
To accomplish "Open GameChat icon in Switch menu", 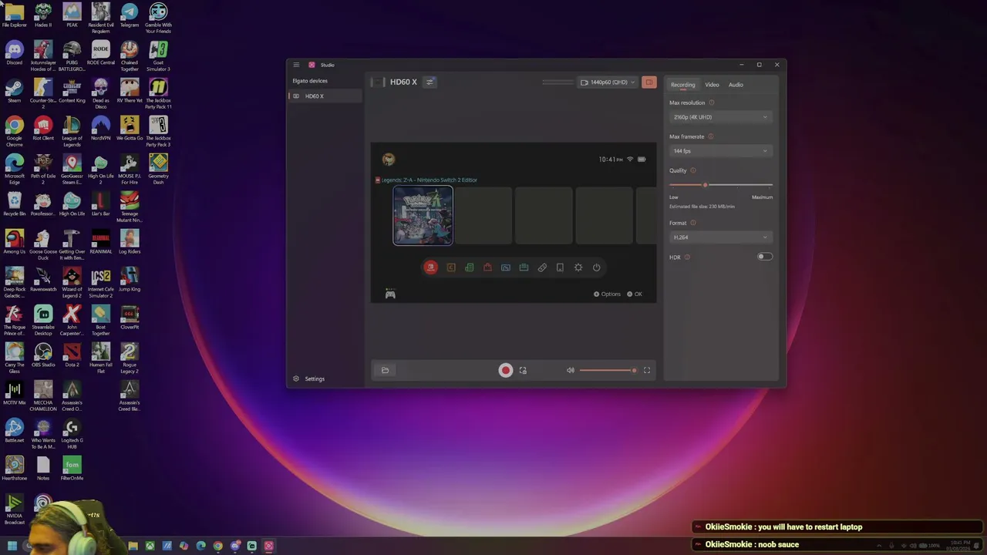I will coord(451,267).
